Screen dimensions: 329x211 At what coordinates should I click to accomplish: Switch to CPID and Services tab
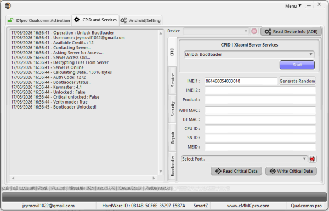pyautogui.click(x=95, y=20)
